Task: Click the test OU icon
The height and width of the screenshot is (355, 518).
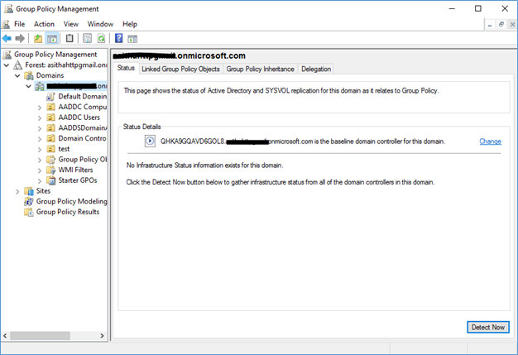Action: [x=50, y=149]
